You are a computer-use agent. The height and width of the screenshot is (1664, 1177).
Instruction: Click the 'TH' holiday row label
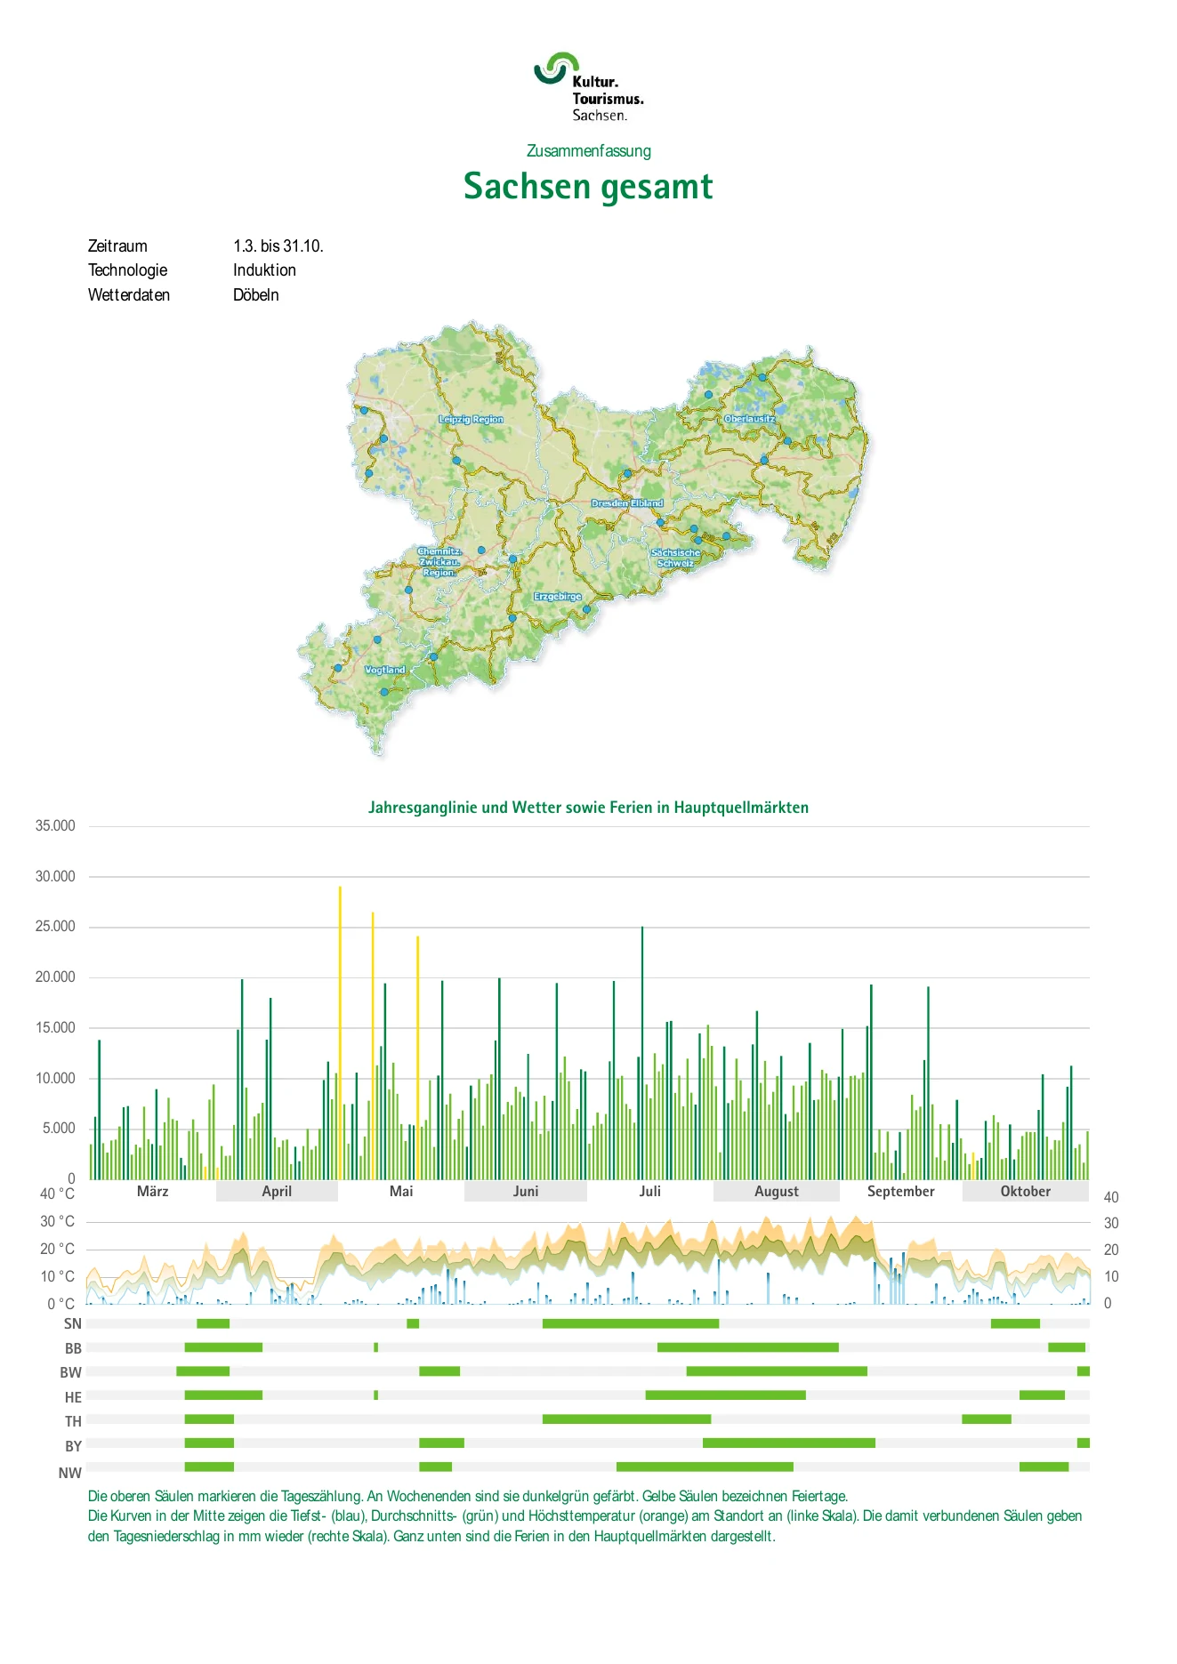pyautogui.click(x=73, y=1421)
